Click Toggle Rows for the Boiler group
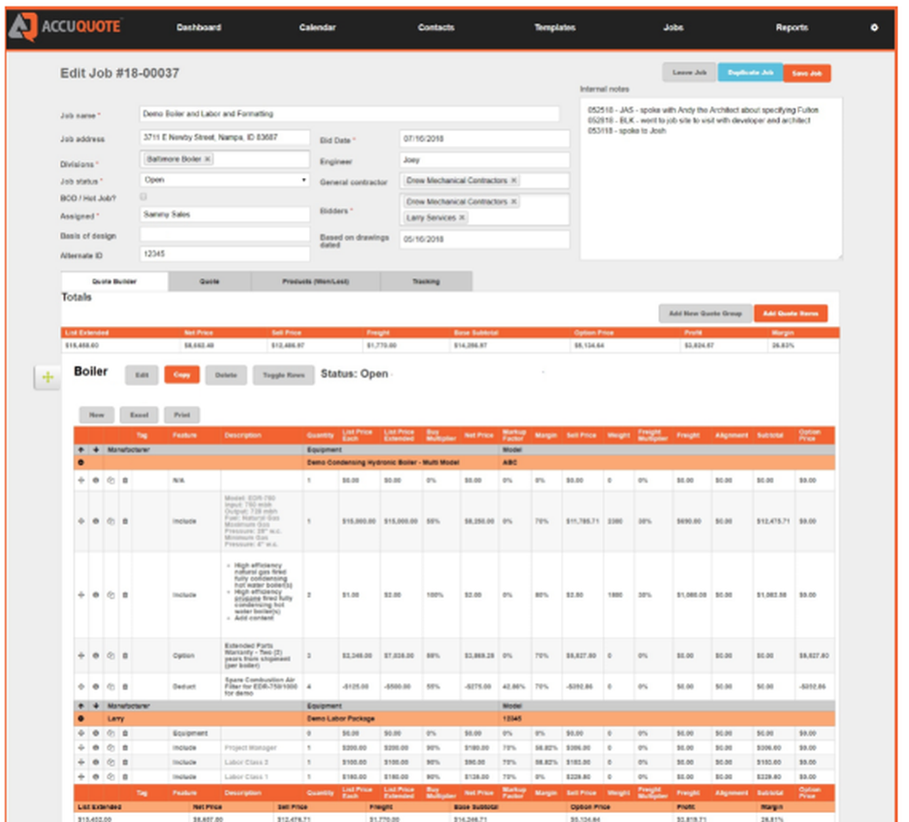 284,375
